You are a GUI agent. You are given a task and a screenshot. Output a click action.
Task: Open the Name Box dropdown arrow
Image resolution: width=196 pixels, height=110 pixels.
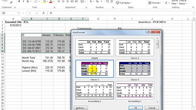(18, 13)
